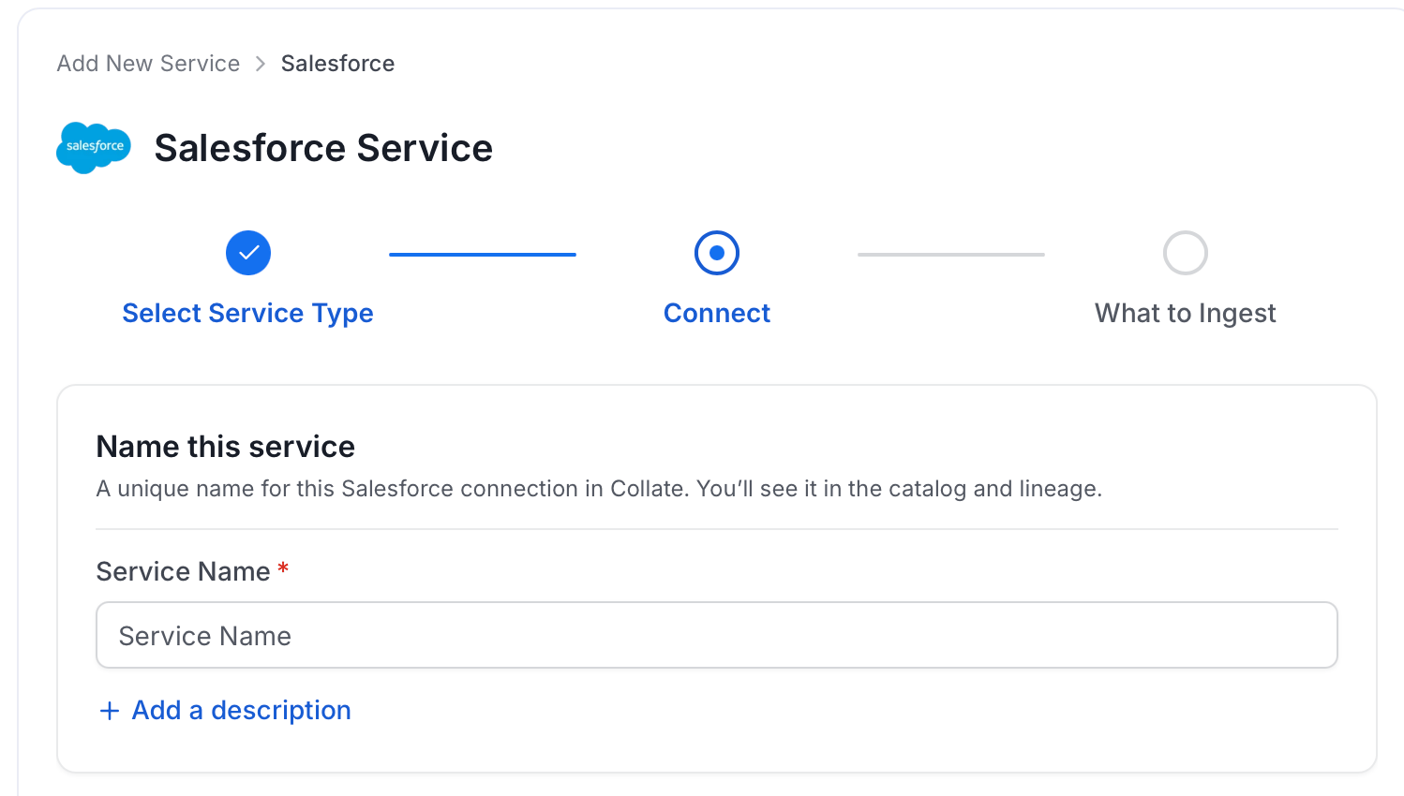
Task: Click the breadcrumb chevron separator
Action: click(x=261, y=64)
